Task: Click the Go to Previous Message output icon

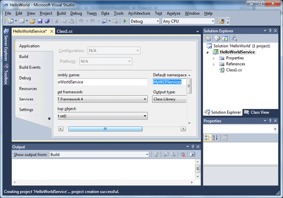Action: click(166, 154)
